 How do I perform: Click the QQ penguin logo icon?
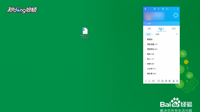[x=145, y=9]
